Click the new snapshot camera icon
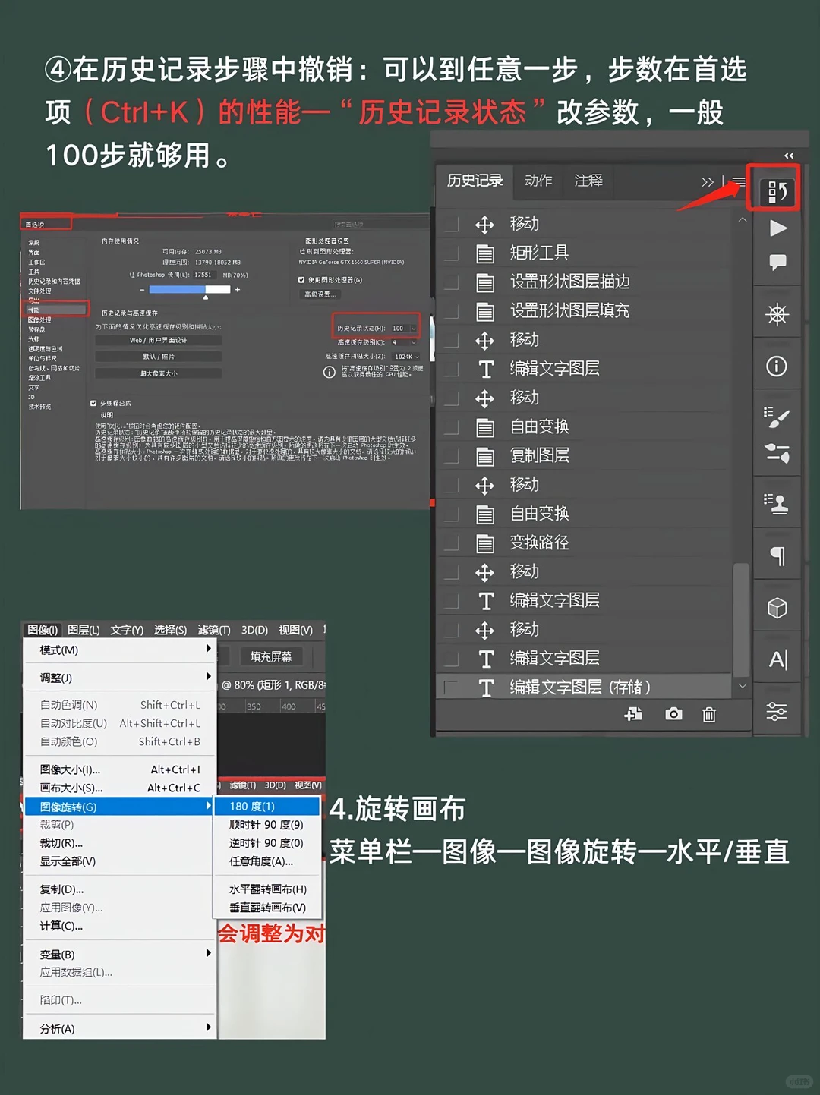Screen dimensions: 820x1095 pos(673,714)
